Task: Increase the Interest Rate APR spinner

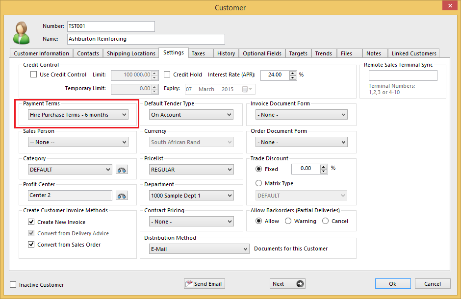Action: (x=293, y=73)
